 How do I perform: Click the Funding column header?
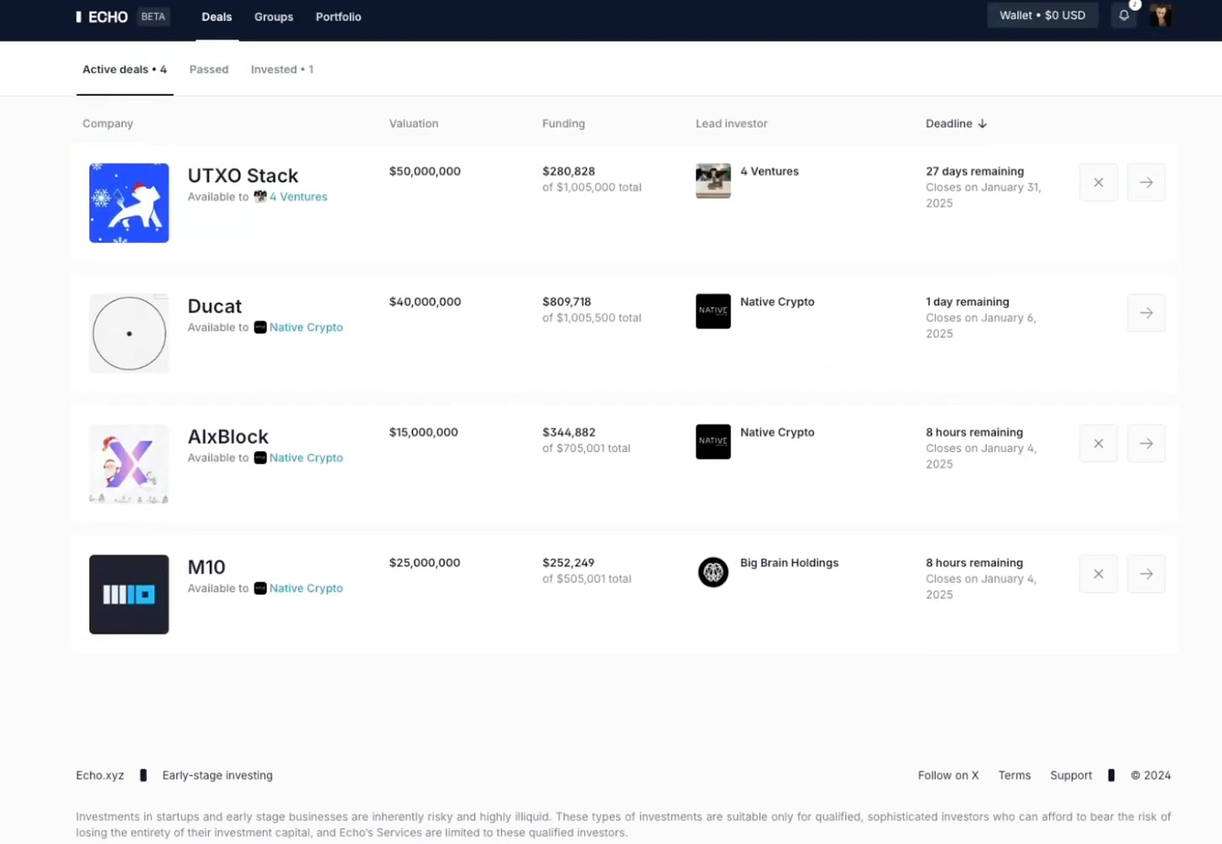pyautogui.click(x=563, y=123)
